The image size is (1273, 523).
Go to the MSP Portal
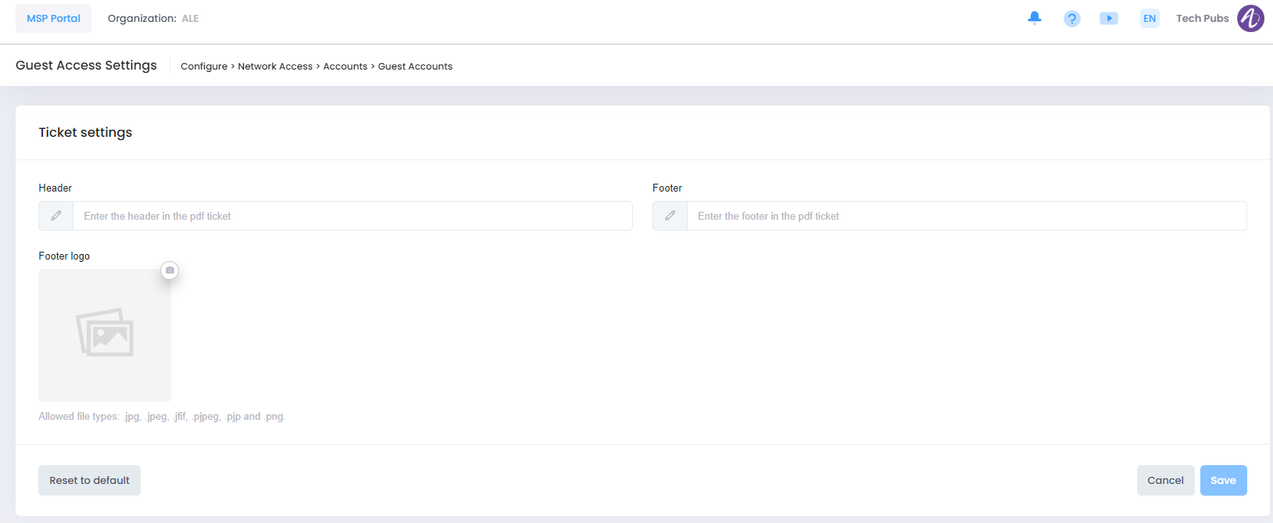click(x=53, y=19)
